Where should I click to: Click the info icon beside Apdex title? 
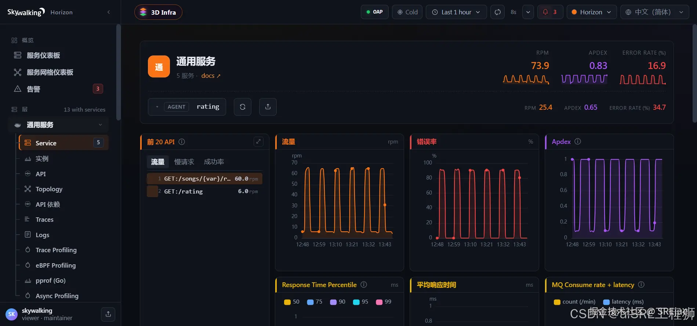click(578, 141)
